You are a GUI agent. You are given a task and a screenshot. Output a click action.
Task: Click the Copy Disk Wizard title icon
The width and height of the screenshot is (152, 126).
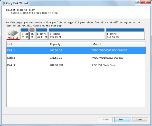[x=4, y=3]
